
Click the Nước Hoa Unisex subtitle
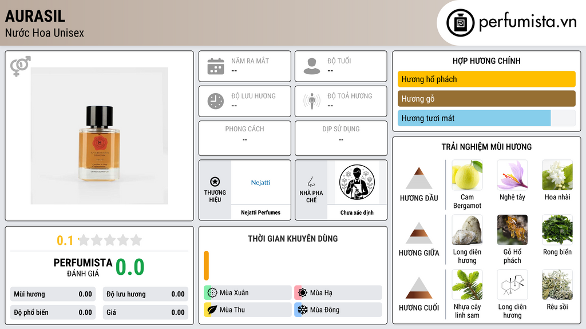coord(45,33)
